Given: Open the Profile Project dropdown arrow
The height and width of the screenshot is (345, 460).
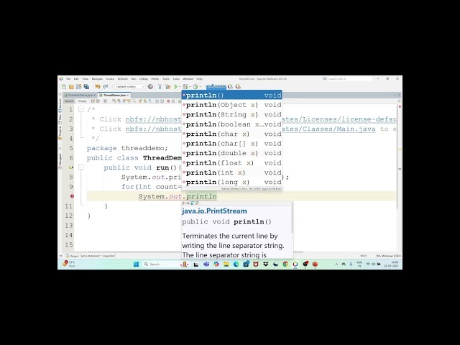Looking at the screenshot, I should tap(200, 87).
